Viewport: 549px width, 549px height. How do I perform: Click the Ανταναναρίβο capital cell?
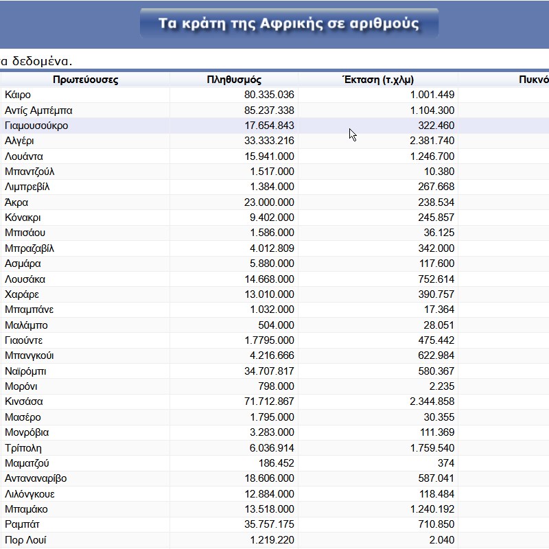tap(85, 478)
